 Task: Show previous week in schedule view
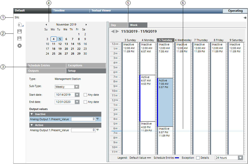tap(113, 31)
